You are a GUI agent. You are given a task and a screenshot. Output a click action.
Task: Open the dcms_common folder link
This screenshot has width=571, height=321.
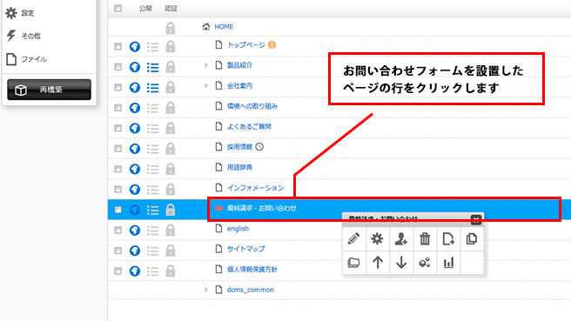(x=250, y=290)
